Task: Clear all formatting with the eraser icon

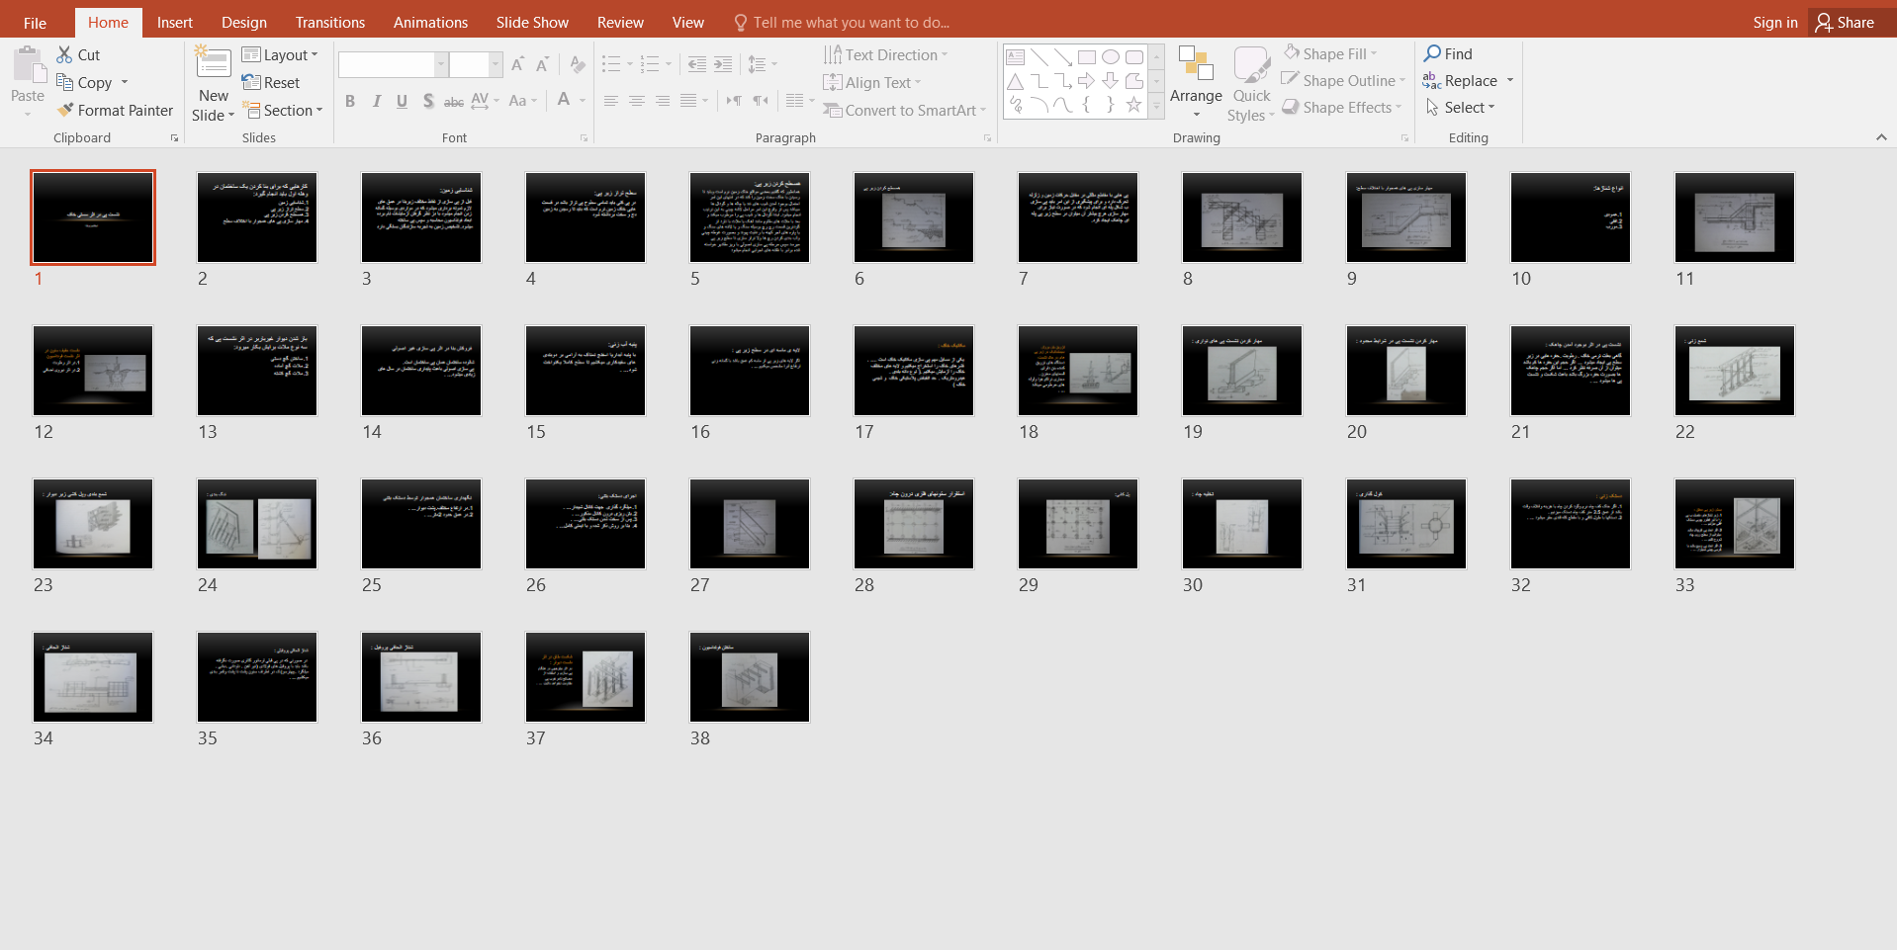Action: [578, 64]
